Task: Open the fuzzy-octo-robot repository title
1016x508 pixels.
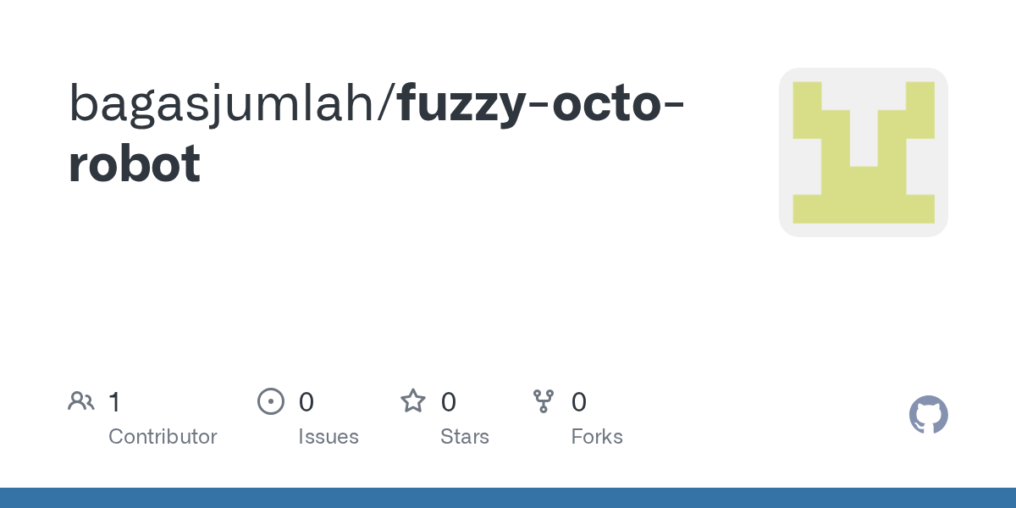Action: (377, 133)
